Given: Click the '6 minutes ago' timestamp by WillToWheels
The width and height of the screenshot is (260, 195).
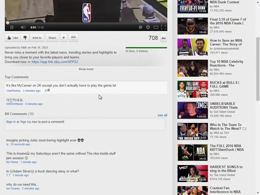Looking at the screenshot, I should pos(34,104).
